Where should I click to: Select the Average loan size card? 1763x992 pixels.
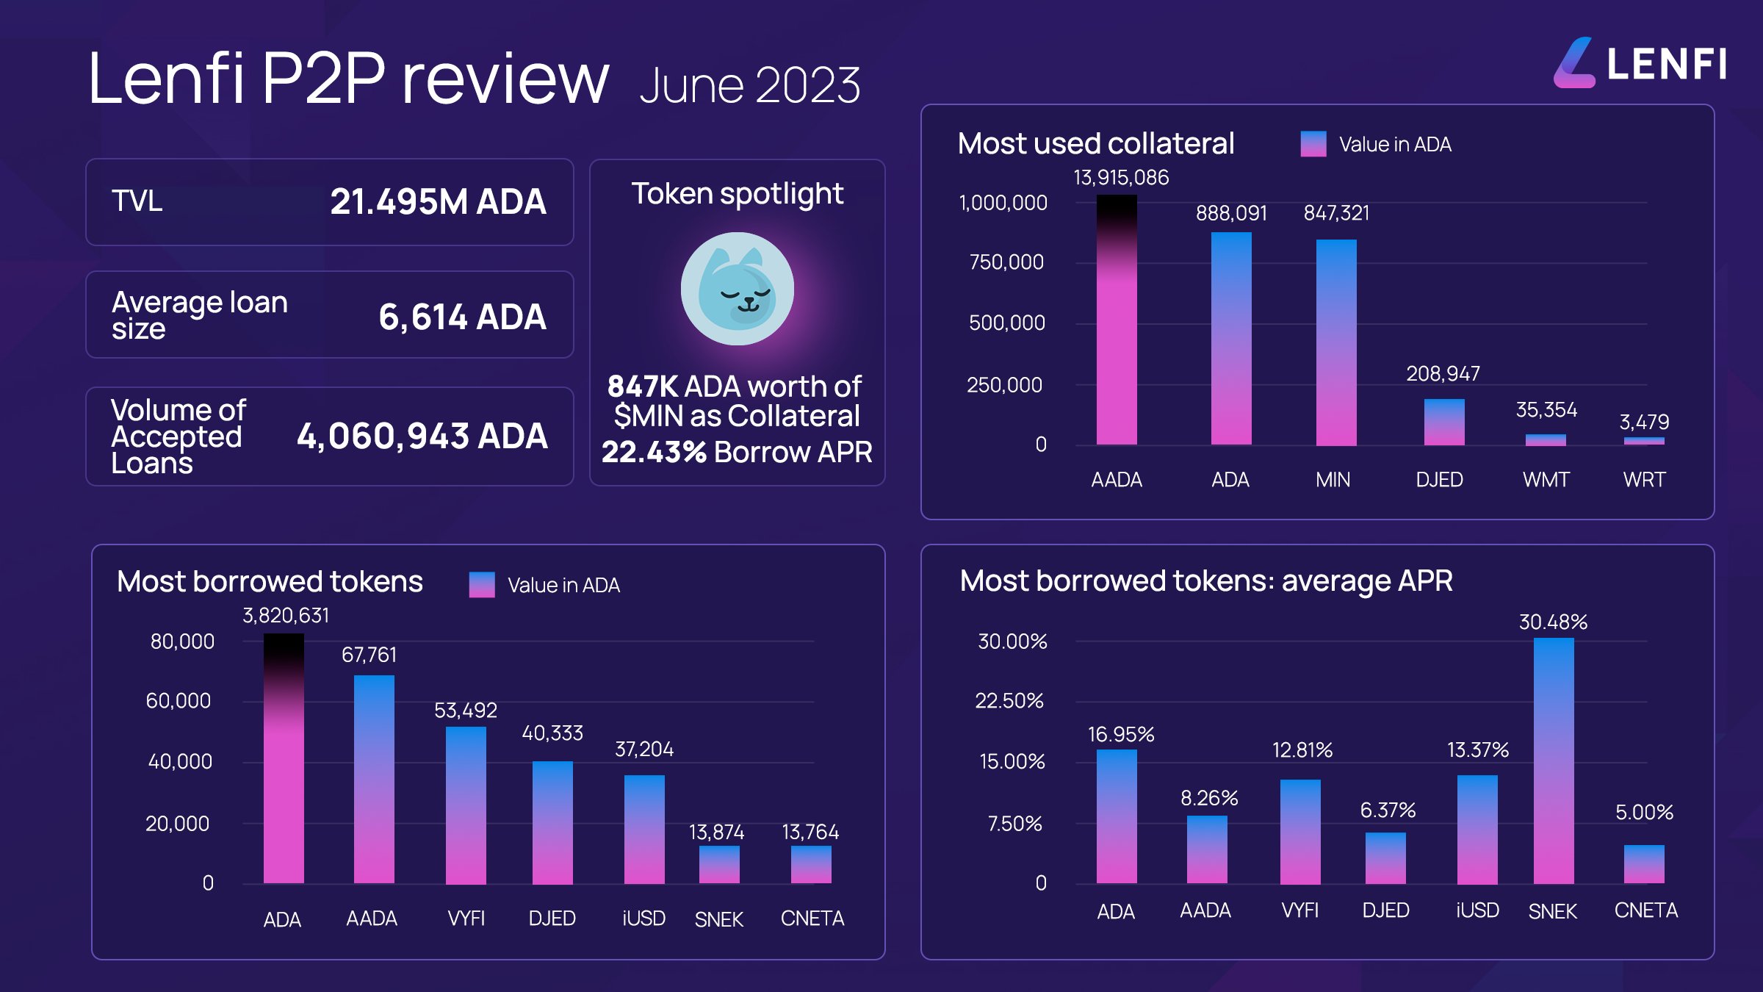tap(330, 315)
